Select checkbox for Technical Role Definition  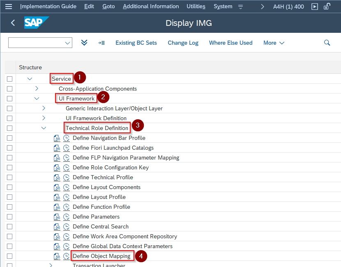point(9,128)
